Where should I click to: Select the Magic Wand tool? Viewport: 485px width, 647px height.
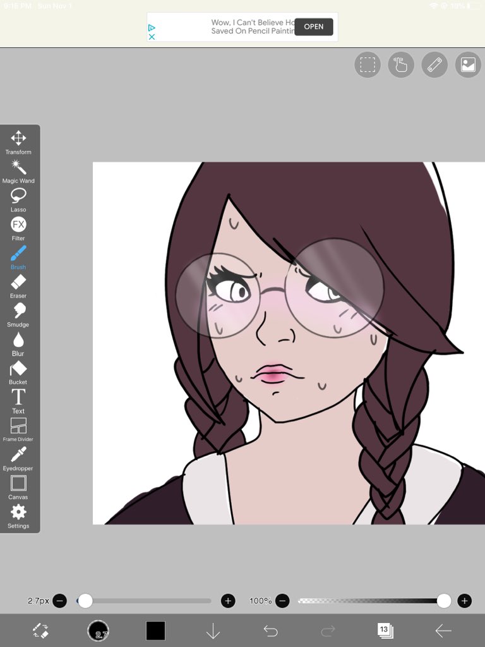coord(18,171)
